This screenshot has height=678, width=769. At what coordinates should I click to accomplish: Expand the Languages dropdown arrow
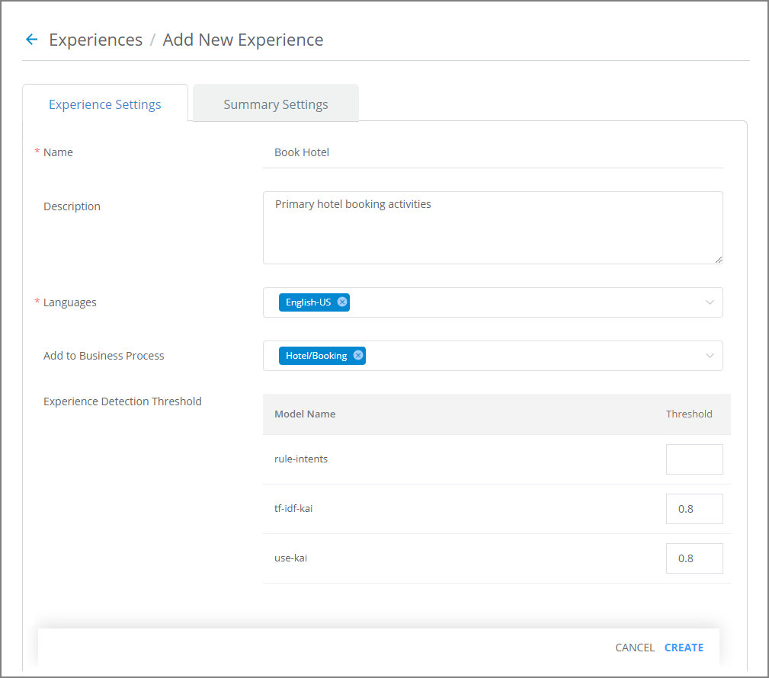tap(709, 302)
